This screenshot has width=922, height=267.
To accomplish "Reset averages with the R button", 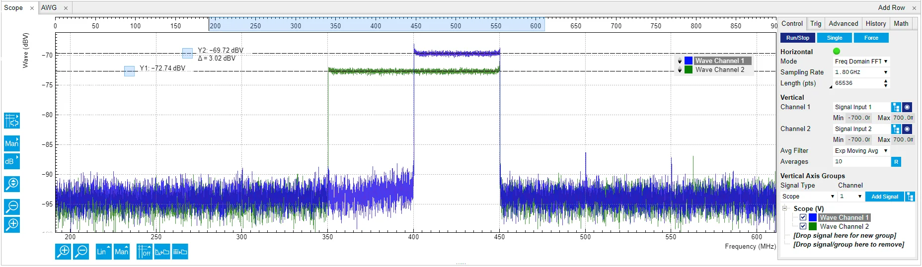I will tap(896, 162).
